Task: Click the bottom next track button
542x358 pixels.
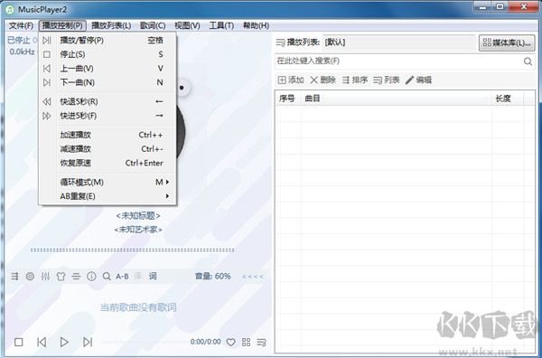Action: [x=88, y=342]
